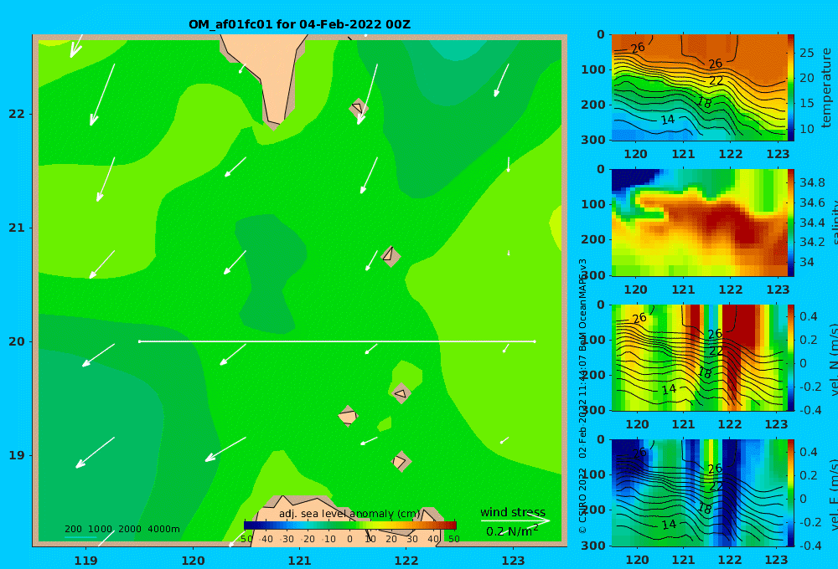Click longitude 122 under the salinity panel
This screenshot has width=838, height=569.
coord(731,290)
